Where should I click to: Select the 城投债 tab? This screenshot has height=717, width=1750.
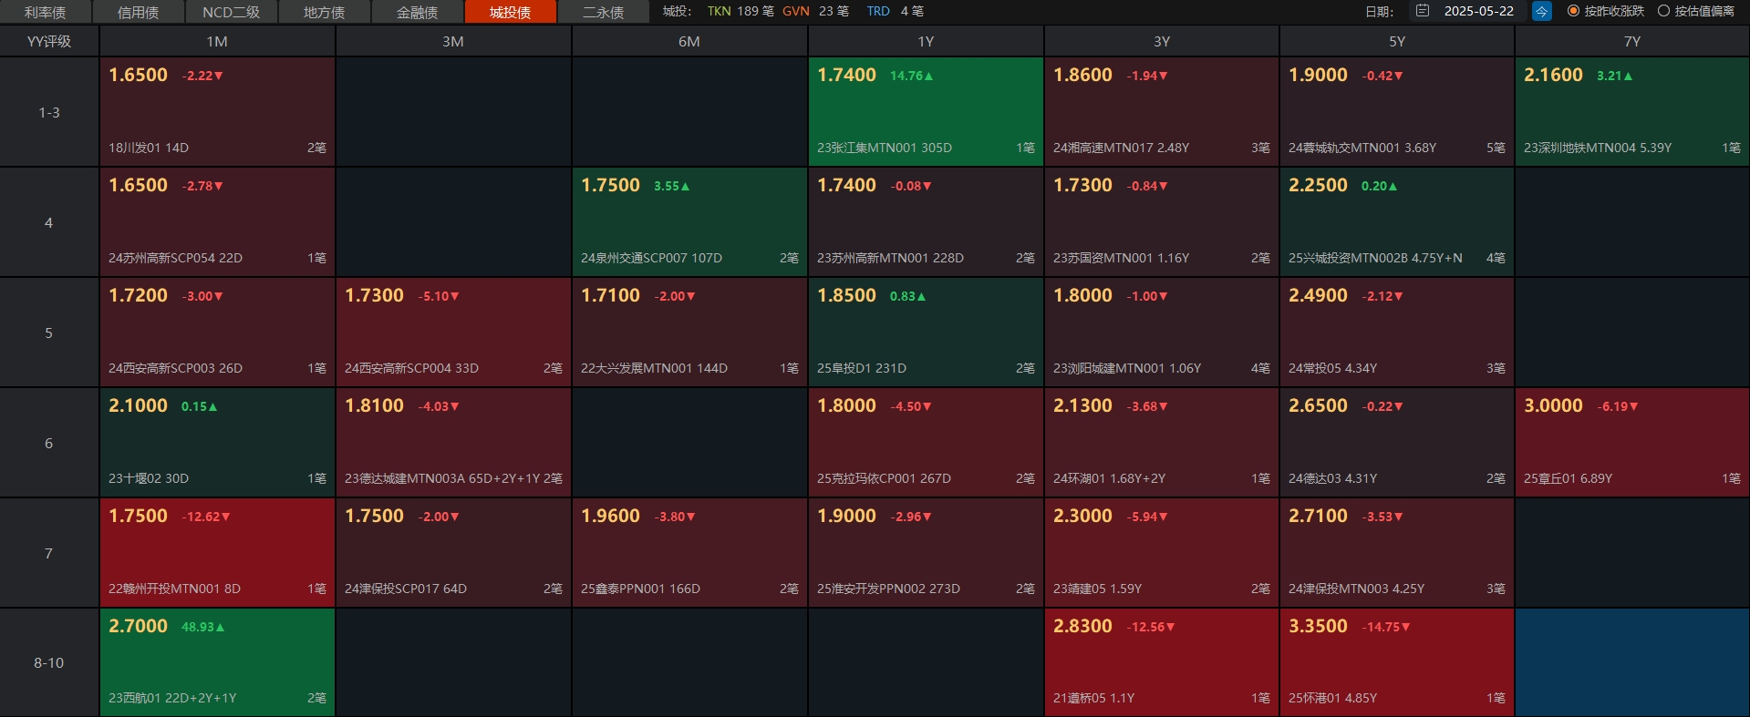511,12
